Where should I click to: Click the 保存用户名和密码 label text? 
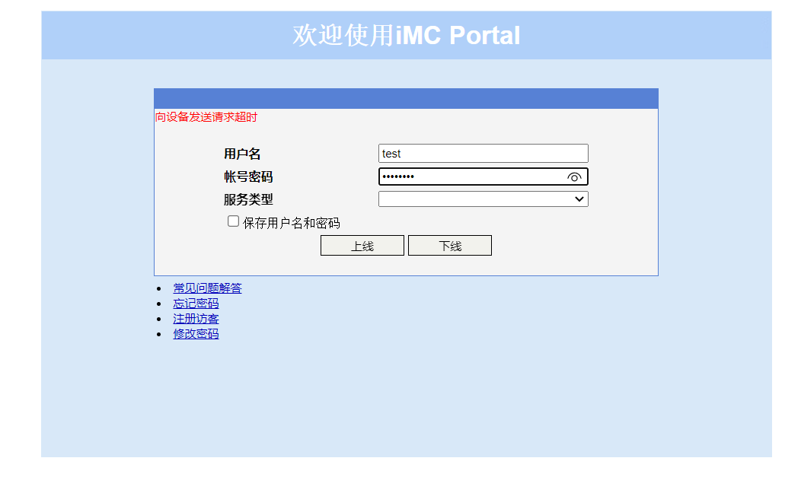coord(291,223)
